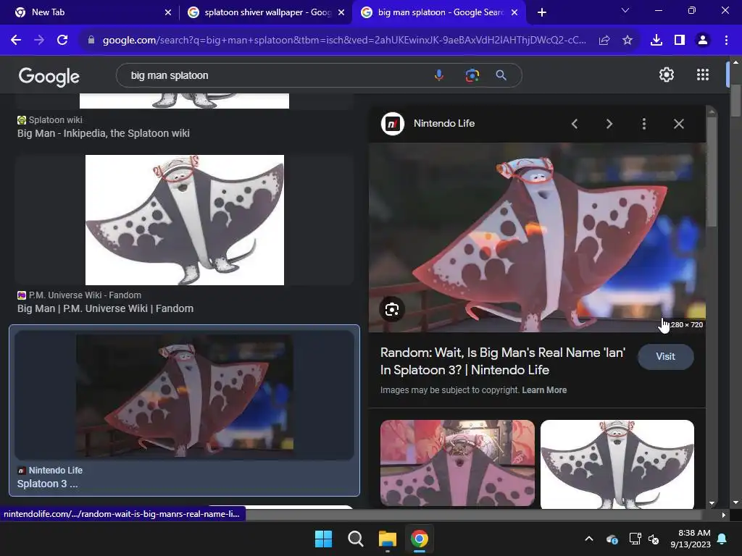The height and width of the screenshot is (556, 742).
Task: Select the Nintendo Life Splatoon 3 result thumbnail
Action: tap(185, 396)
